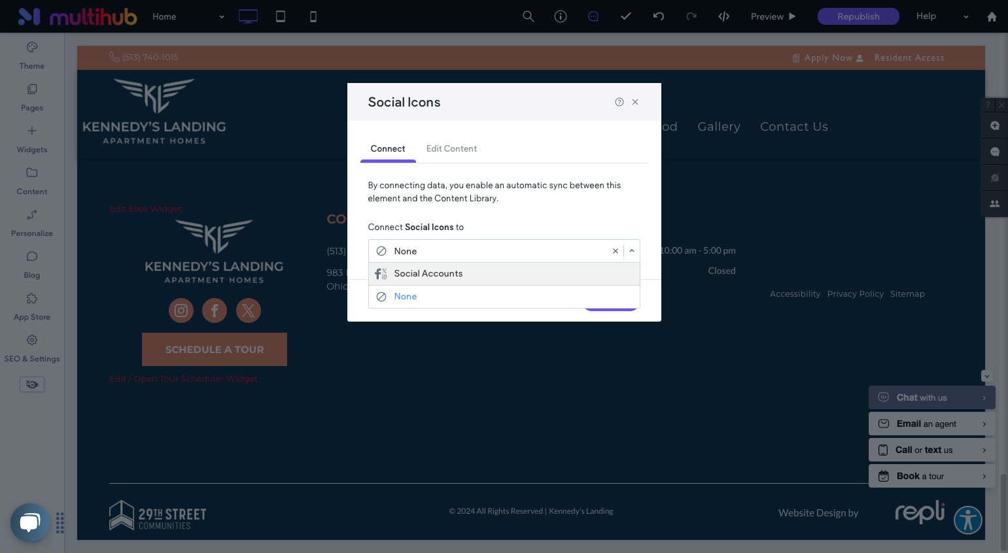Open the Personalize panel
Viewport: 1008px width, 553px height.
point(31,223)
